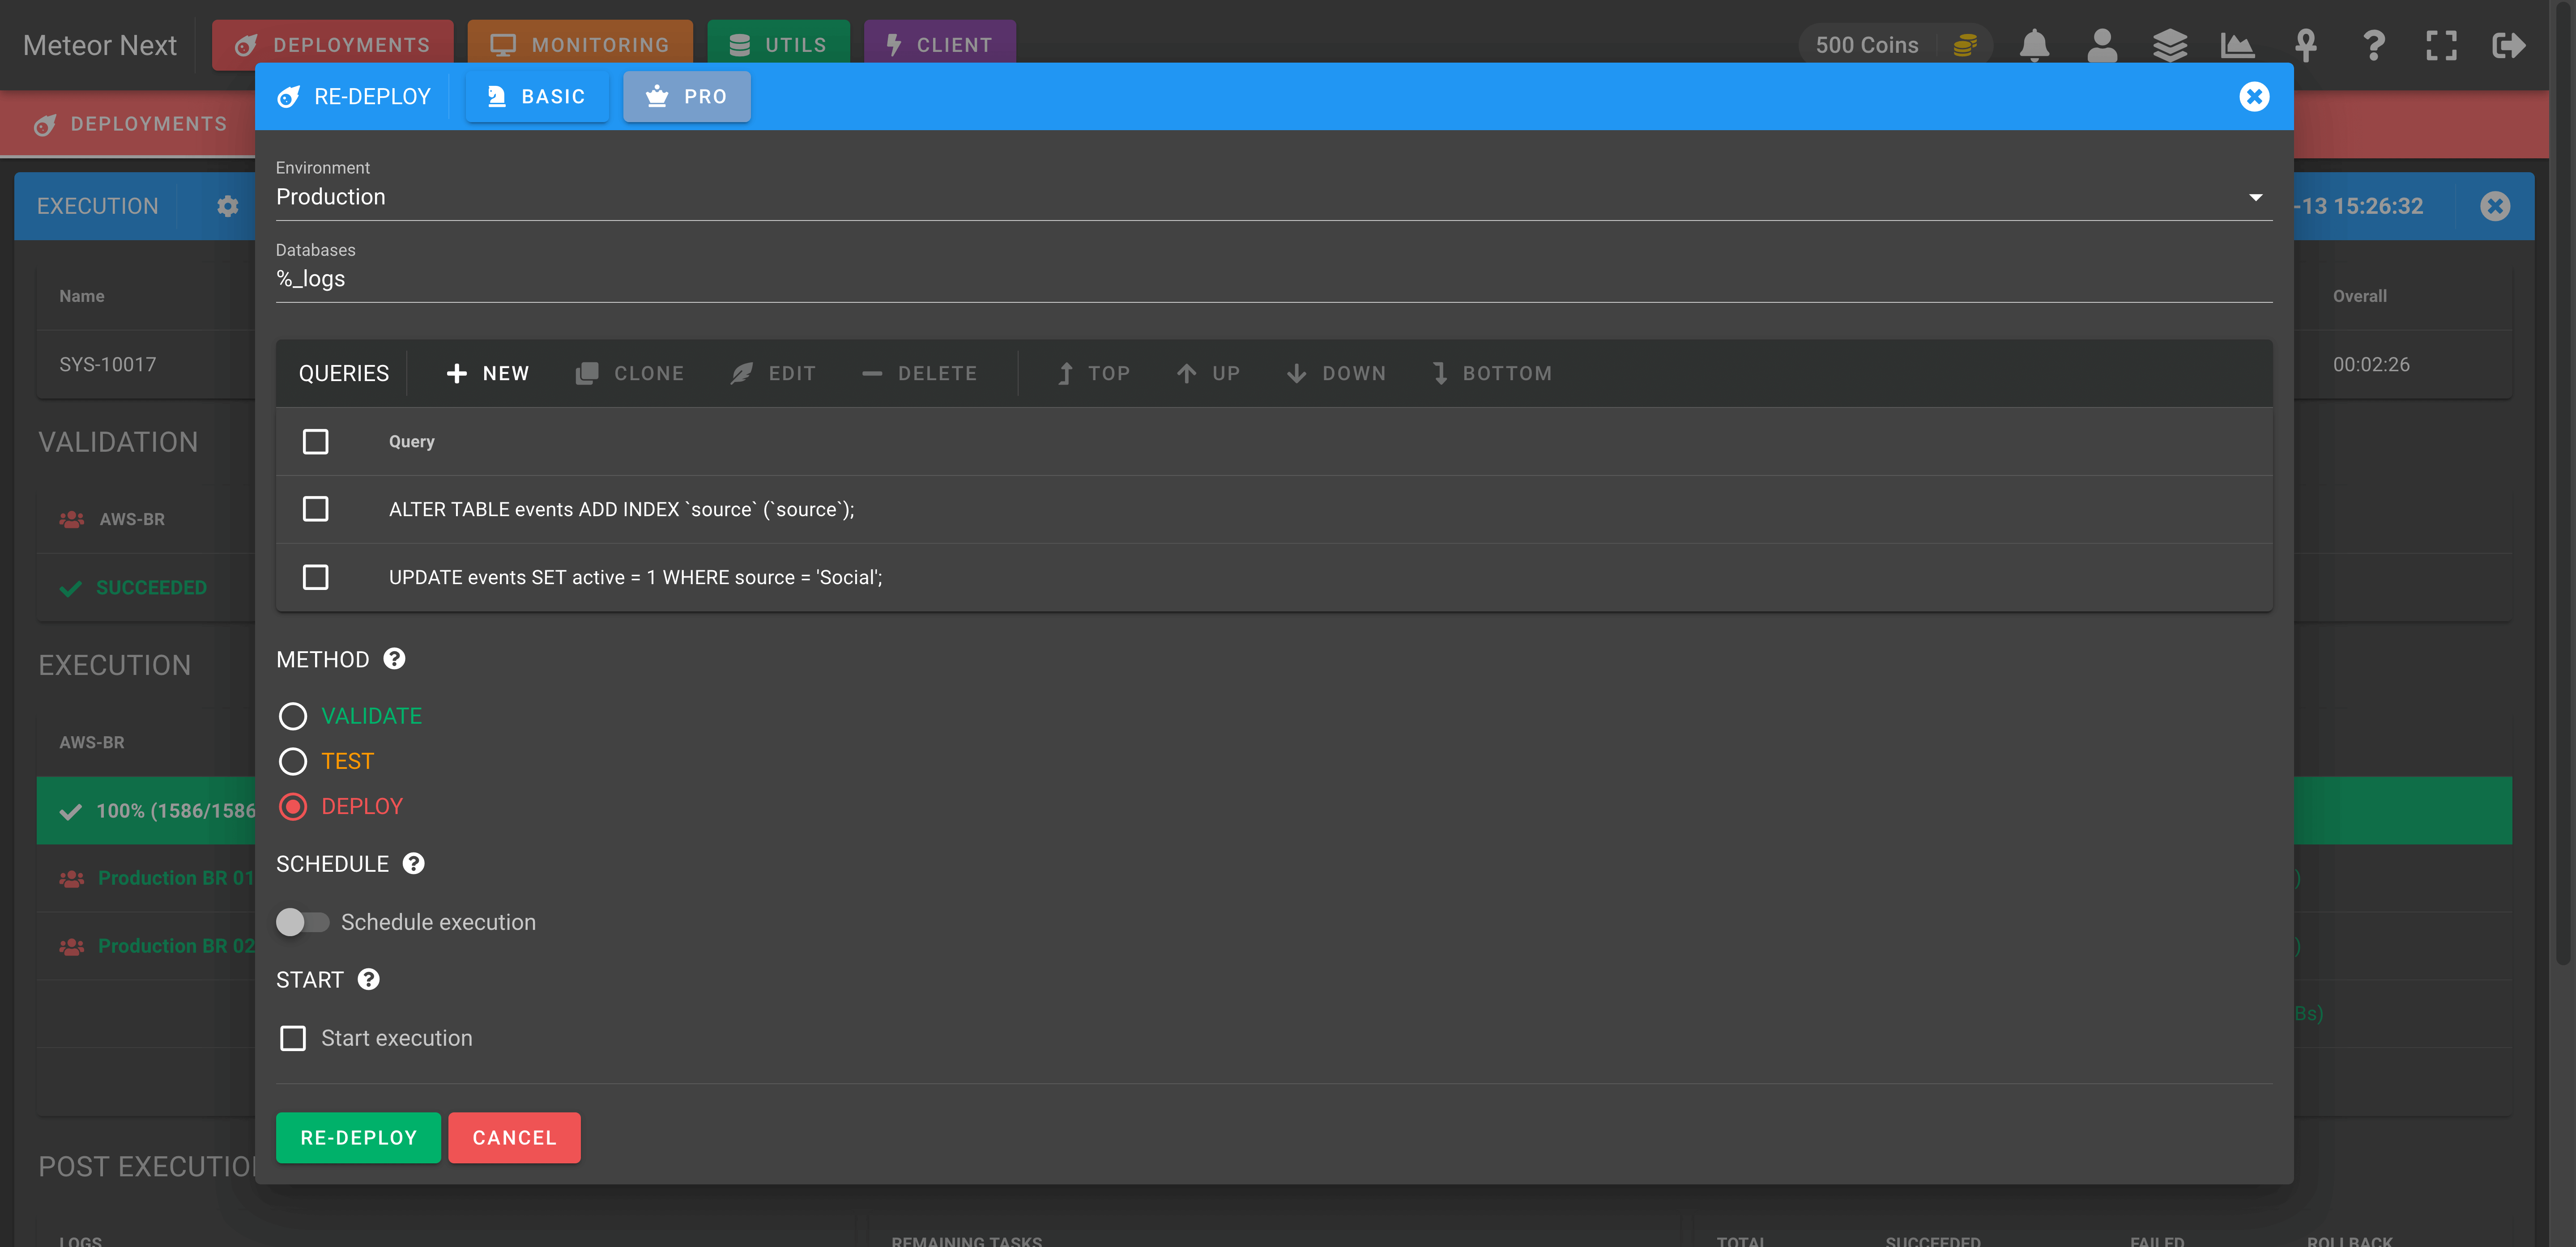
Task: Click the Production BR 02 group icon
Action: [x=71, y=946]
